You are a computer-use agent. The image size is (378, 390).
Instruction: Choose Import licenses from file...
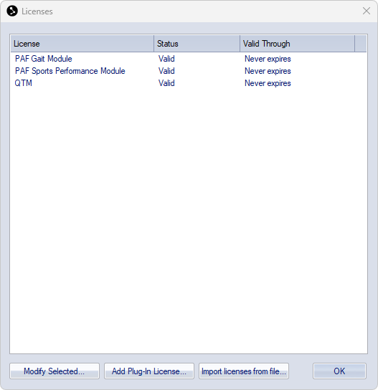[x=244, y=371]
